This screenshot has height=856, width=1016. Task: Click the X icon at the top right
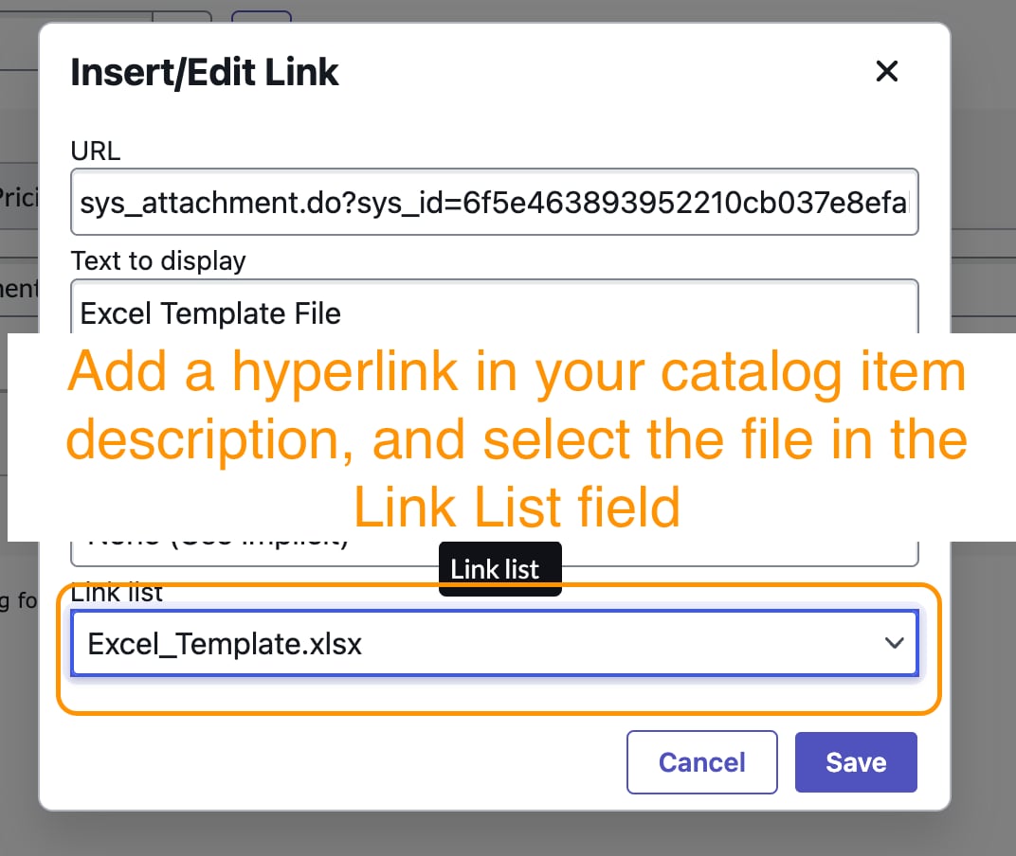pos(886,71)
